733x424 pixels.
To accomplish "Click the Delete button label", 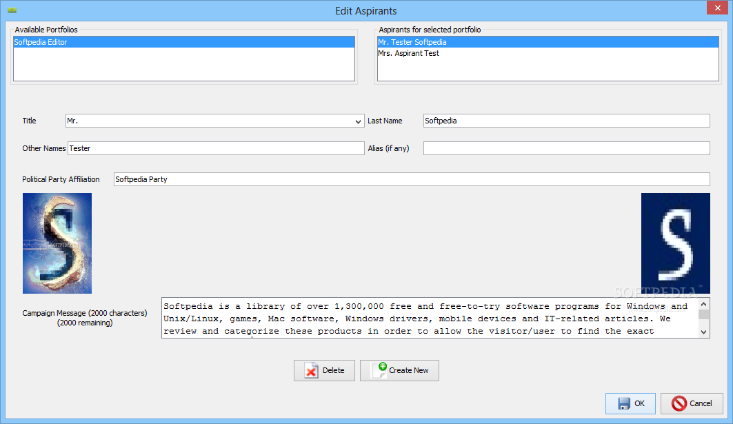I will coord(333,370).
